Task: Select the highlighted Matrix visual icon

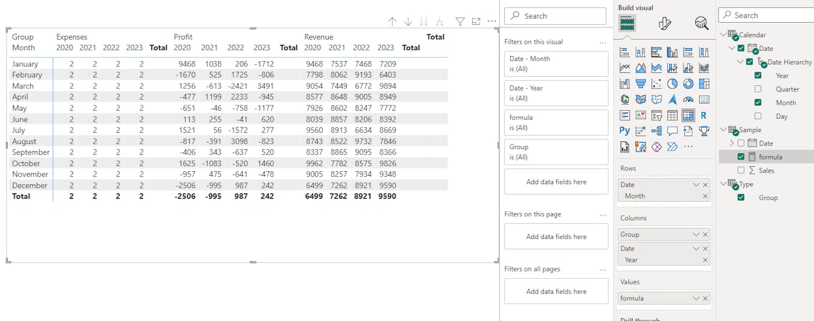Action: coord(688,115)
